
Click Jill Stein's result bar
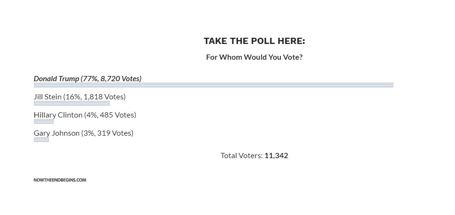pos(71,103)
